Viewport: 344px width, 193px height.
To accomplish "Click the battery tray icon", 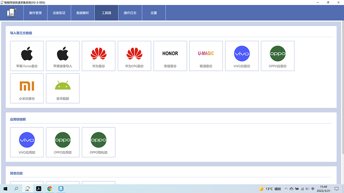I will (297, 189).
